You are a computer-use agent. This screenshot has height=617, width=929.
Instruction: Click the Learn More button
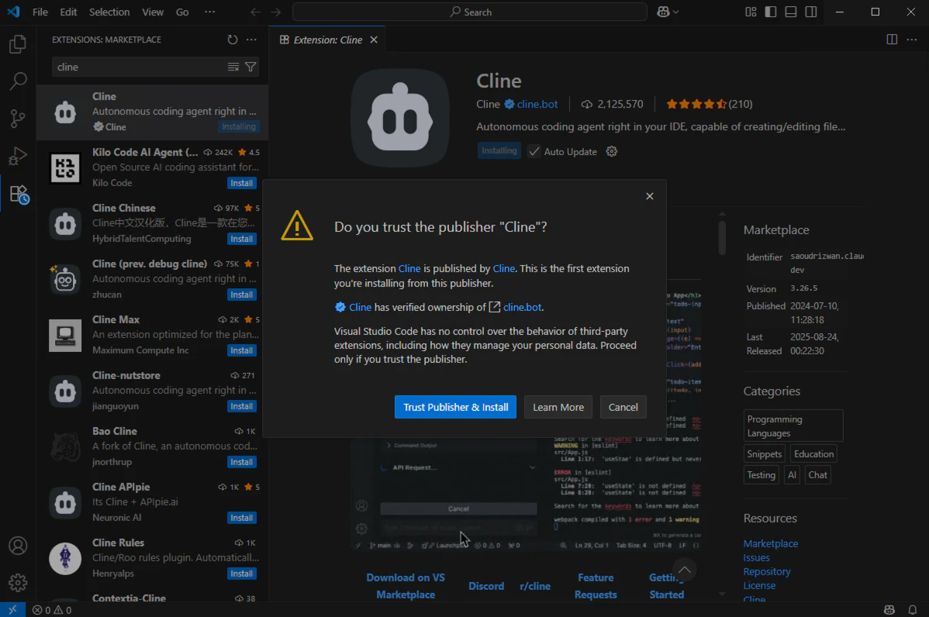click(x=558, y=407)
